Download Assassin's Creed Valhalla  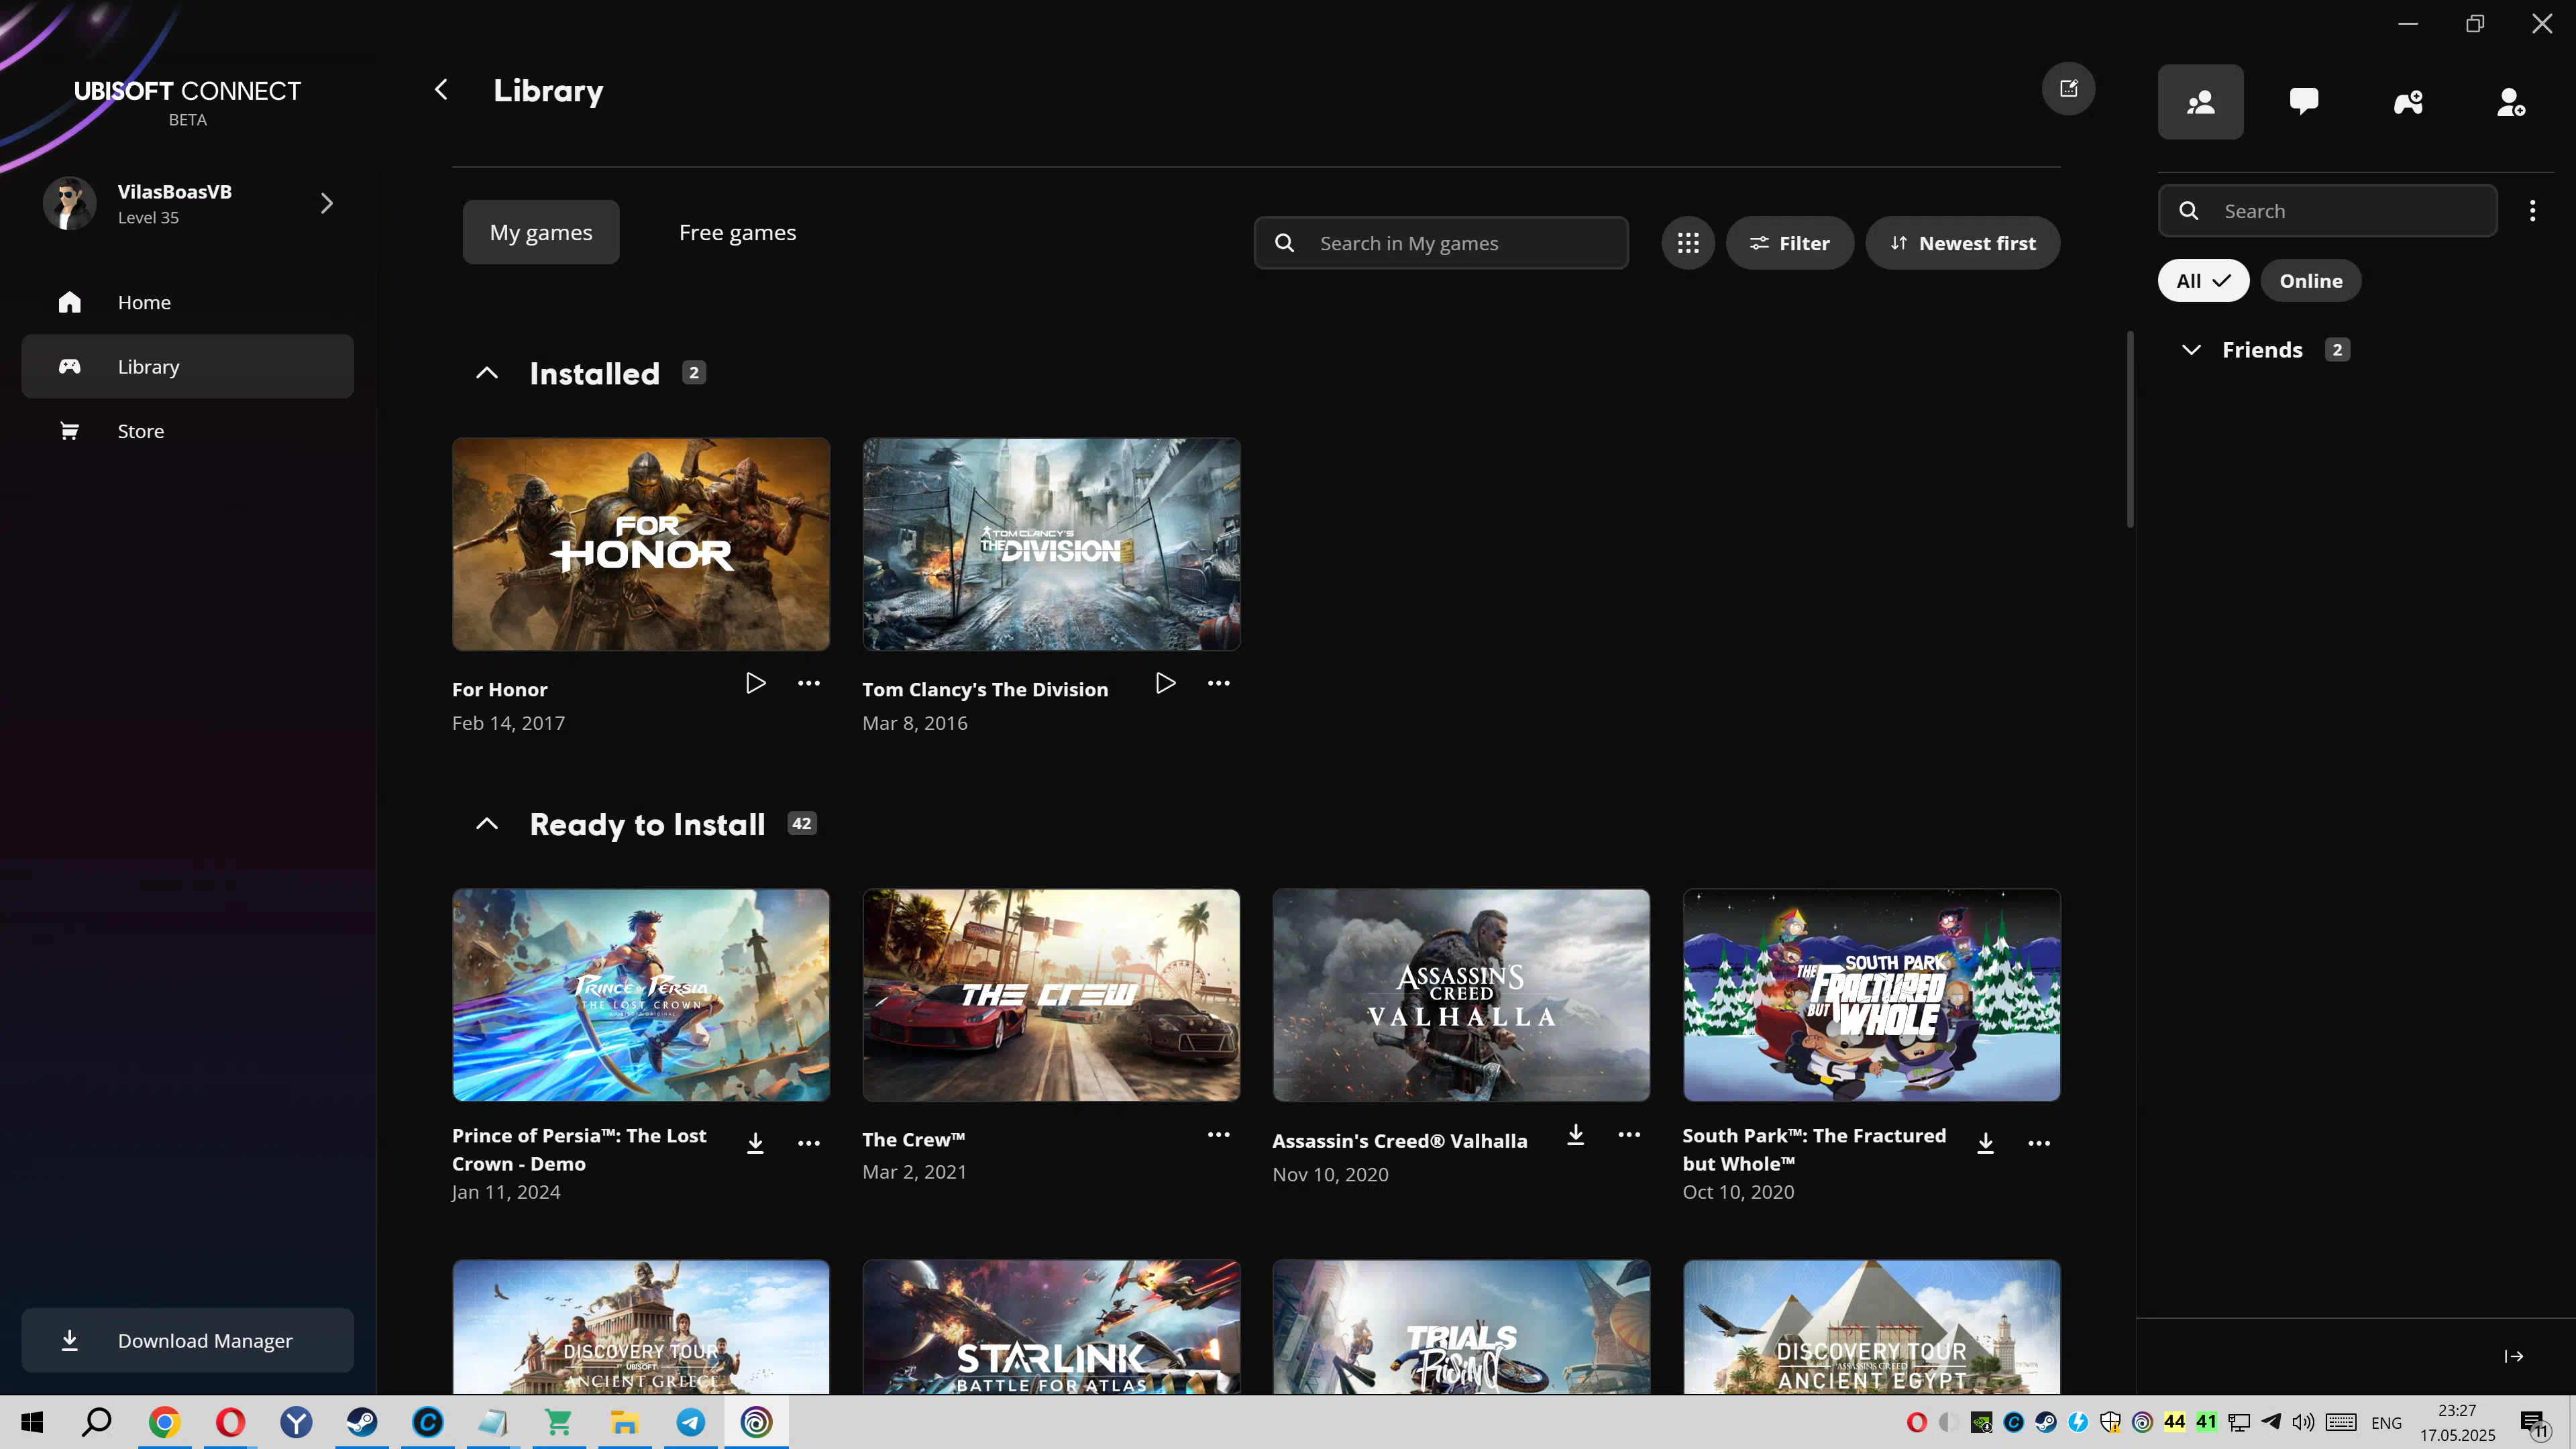(1575, 1135)
